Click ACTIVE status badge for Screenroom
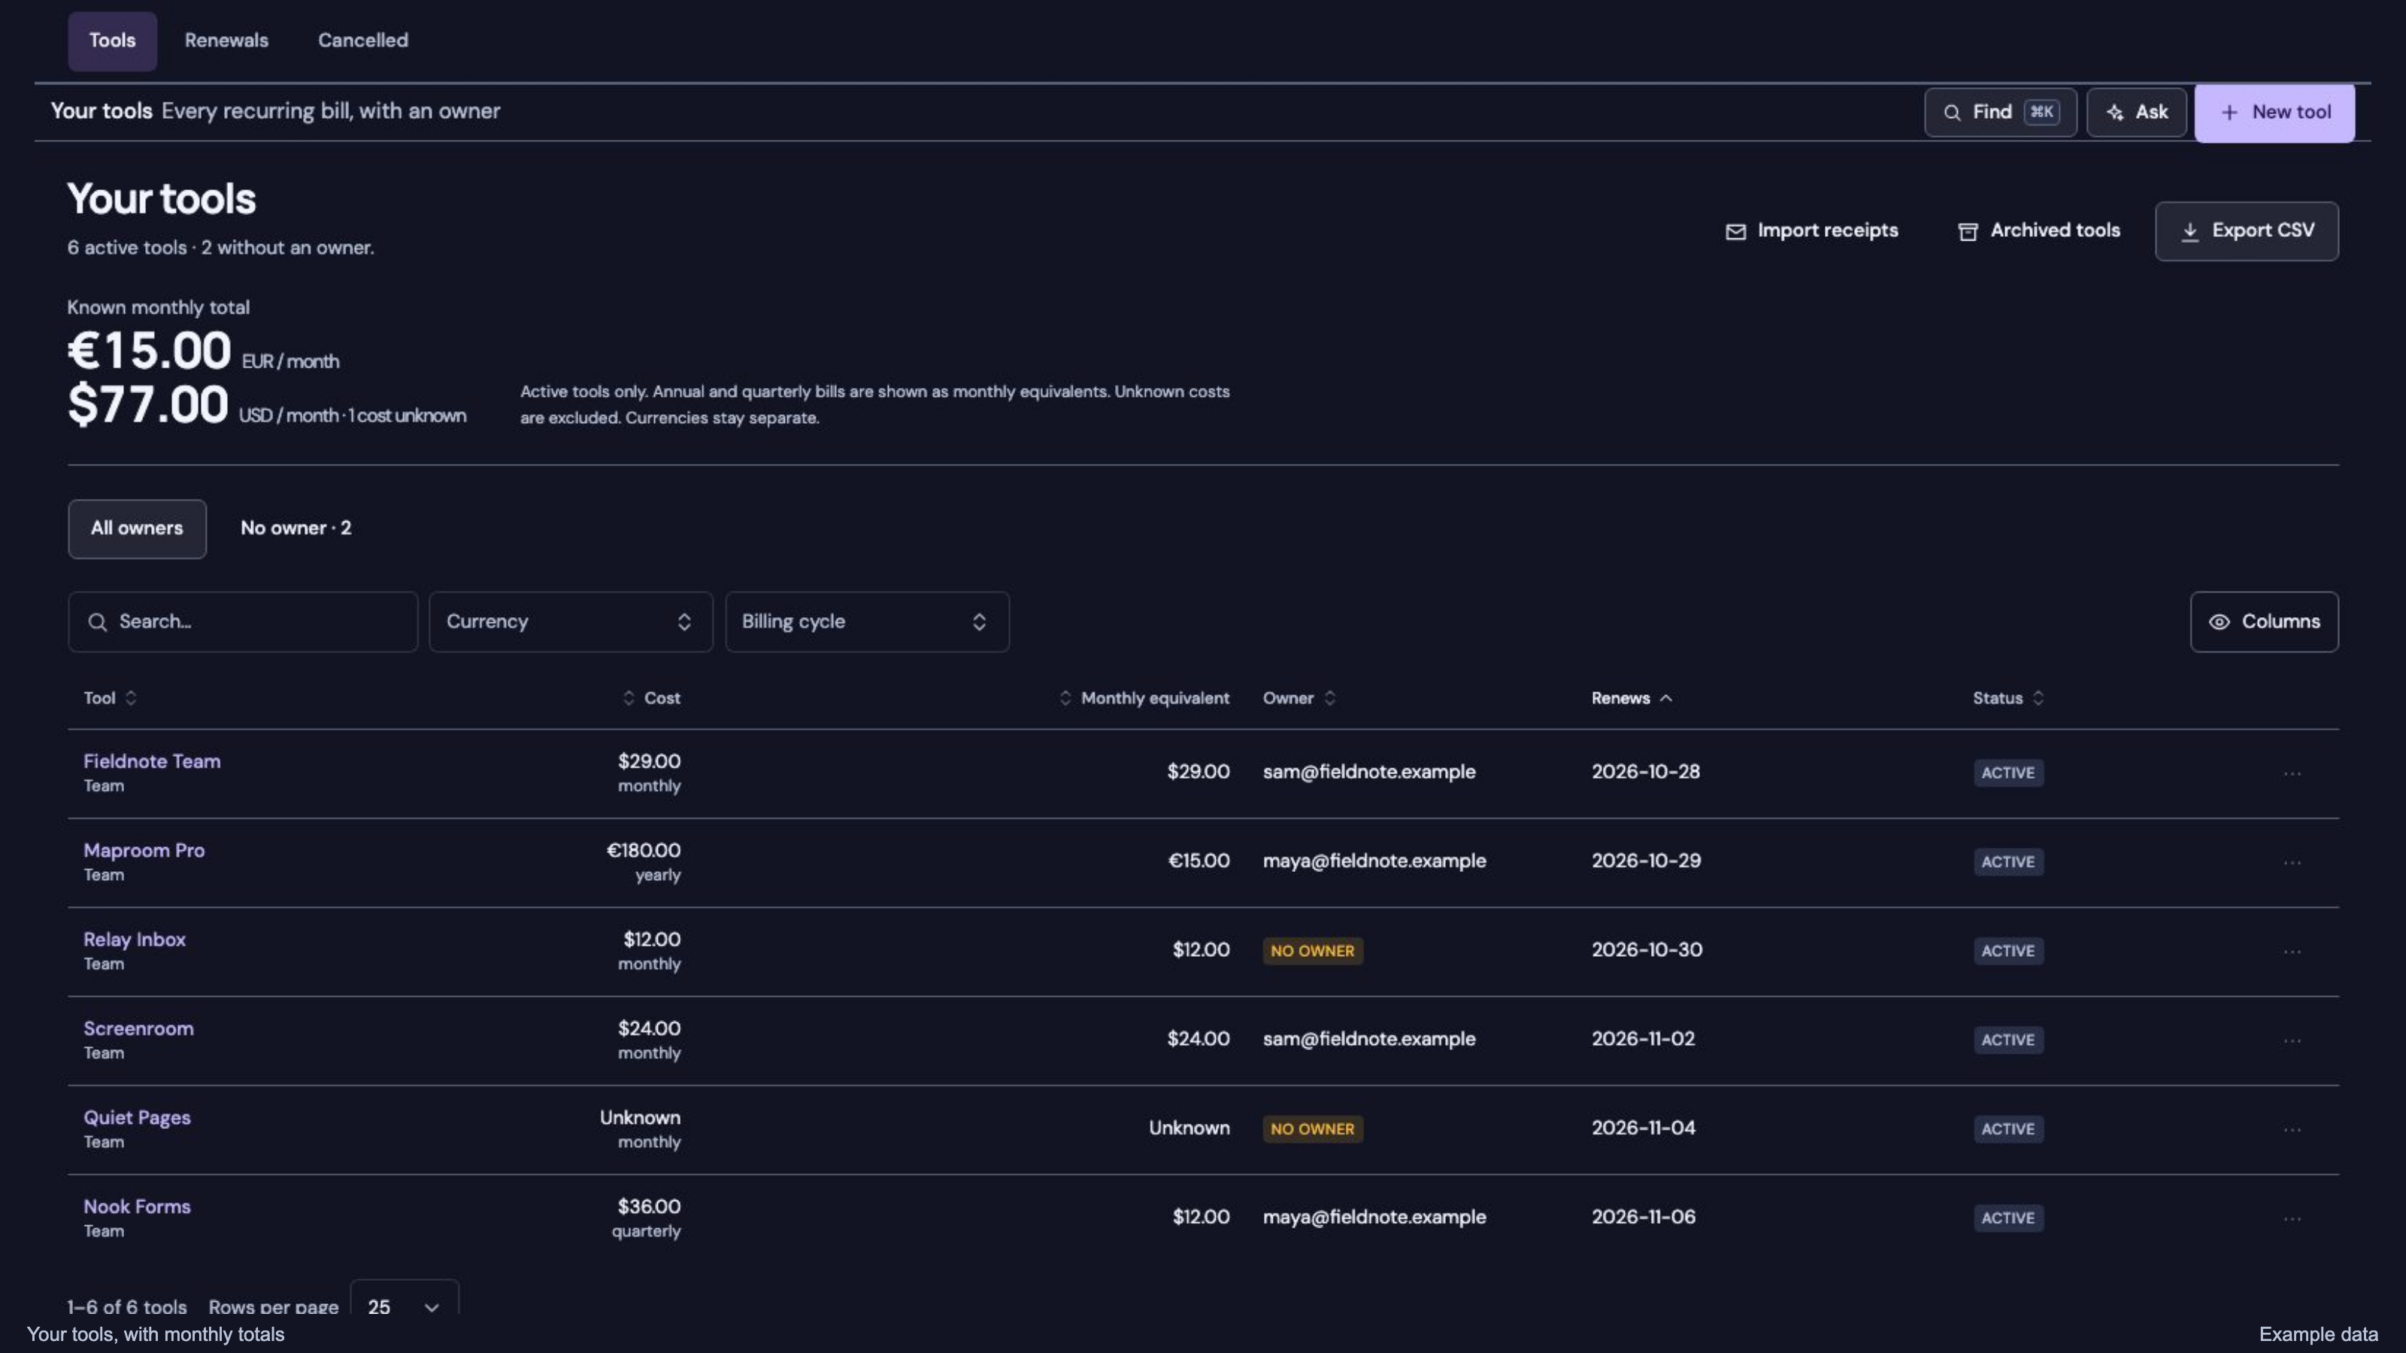Image resolution: width=2406 pixels, height=1353 pixels. [x=2008, y=1040]
